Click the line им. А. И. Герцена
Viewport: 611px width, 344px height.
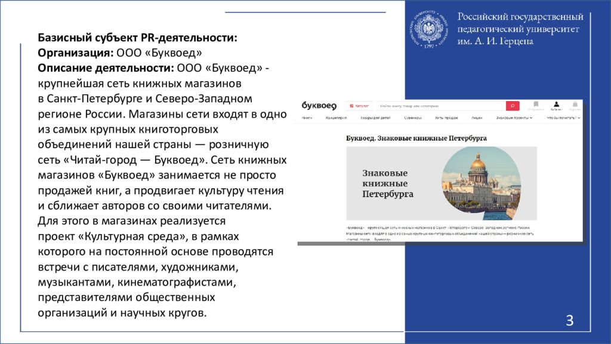(495, 41)
